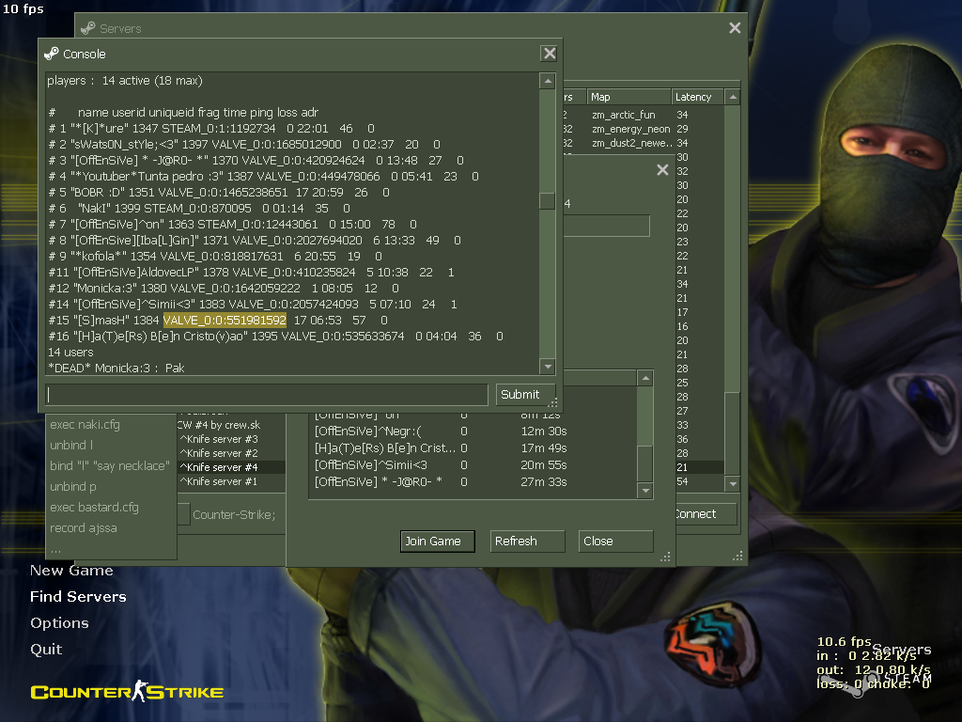Select '^Knife server #1' in server list
This screenshot has height=722, width=962.
click(231, 481)
